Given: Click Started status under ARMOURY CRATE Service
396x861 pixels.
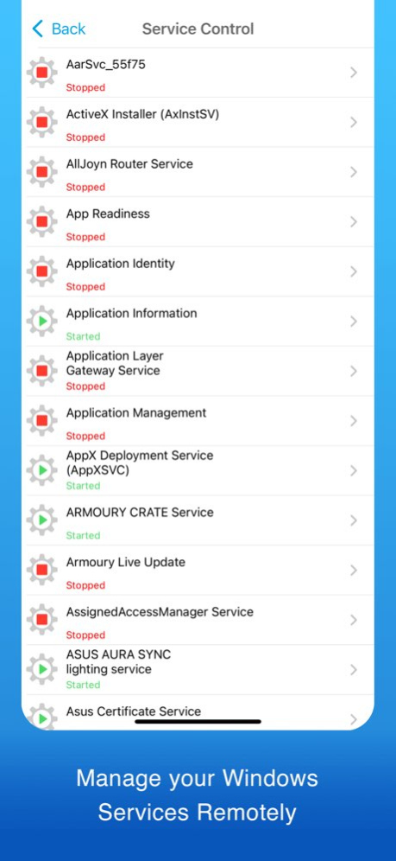Looking at the screenshot, I should 83,535.
